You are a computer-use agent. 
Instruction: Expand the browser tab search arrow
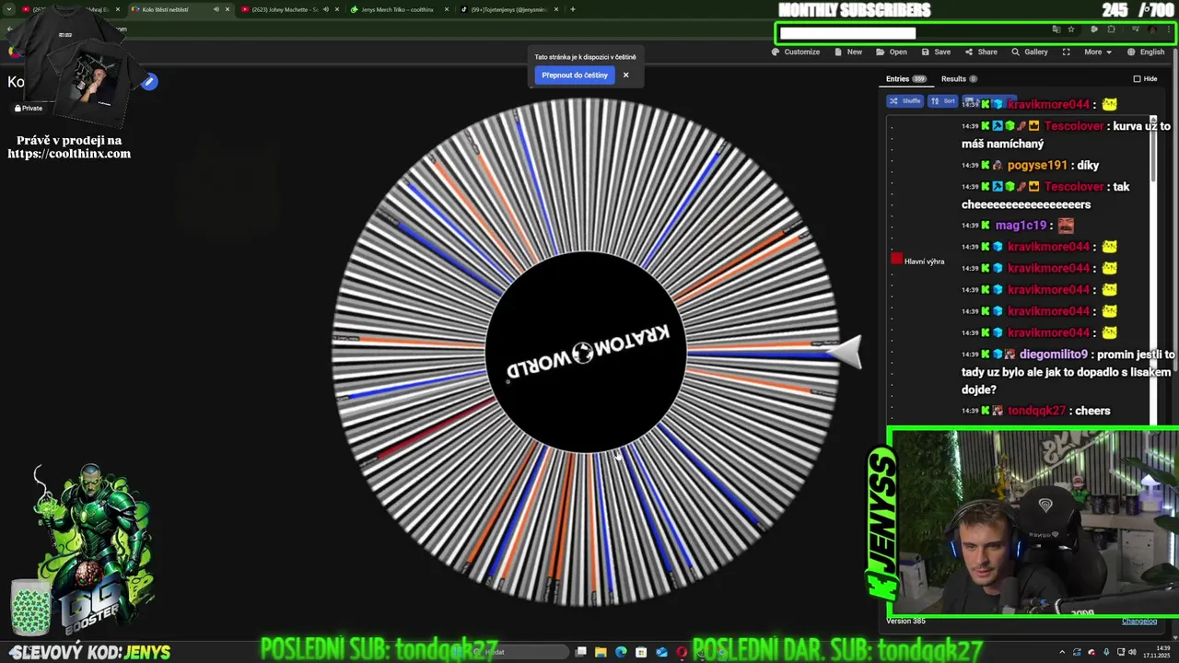point(8,9)
